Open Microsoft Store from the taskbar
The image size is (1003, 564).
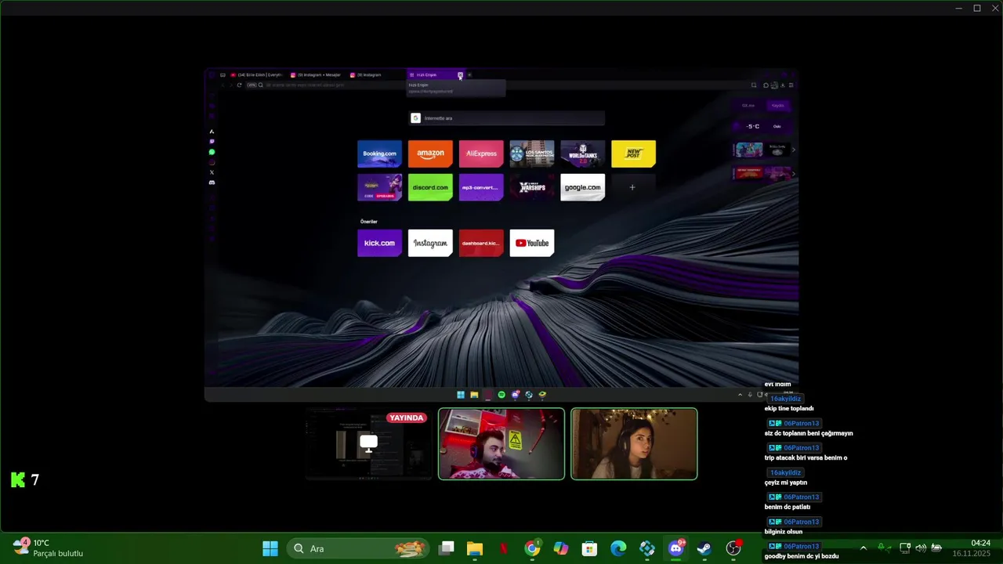[x=590, y=548]
